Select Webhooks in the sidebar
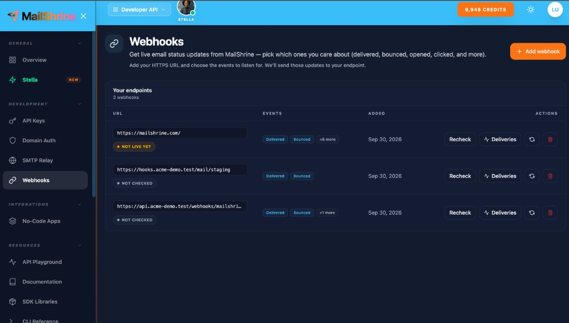The height and width of the screenshot is (323, 569). point(45,180)
